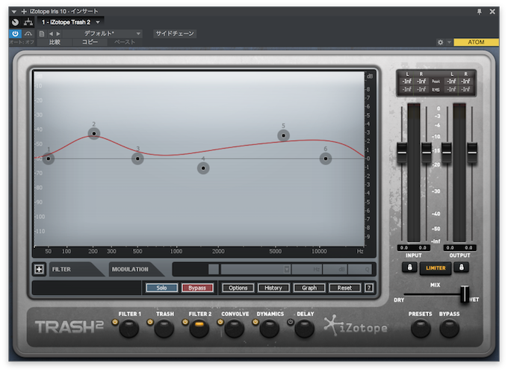The height and width of the screenshot is (372, 508).
Task: Click the Reset button
Action: click(x=344, y=288)
